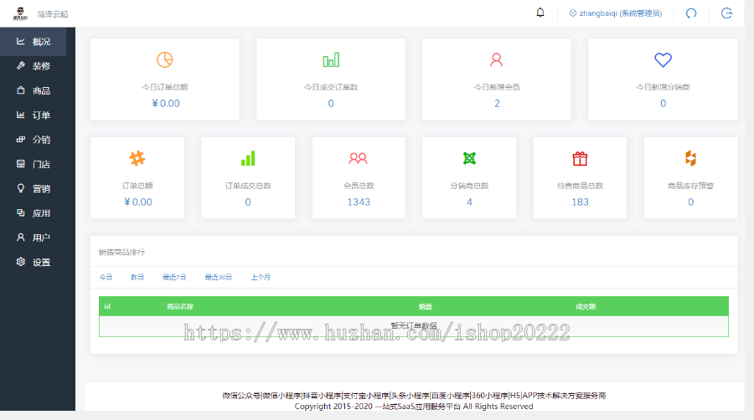Viewport: 754px width, 420px height.
Task: Open 装修 in the sidebar
Action: 34,66
